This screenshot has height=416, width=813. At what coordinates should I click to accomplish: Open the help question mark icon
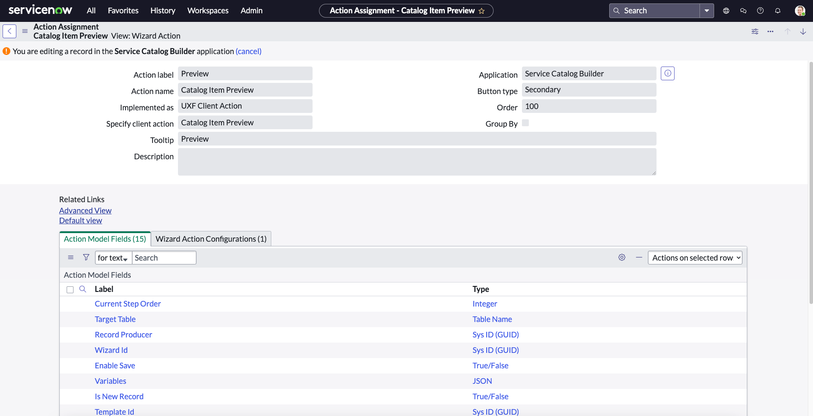pyautogui.click(x=761, y=11)
